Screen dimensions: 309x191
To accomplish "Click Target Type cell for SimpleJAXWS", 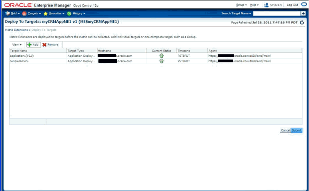I will 81,61.
